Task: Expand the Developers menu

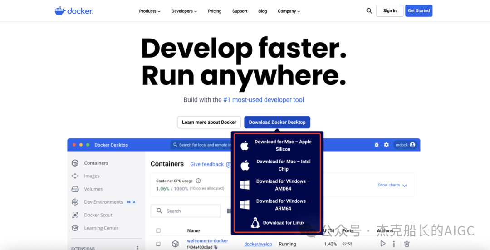Action: pyautogui.click(x=184, y=11)
